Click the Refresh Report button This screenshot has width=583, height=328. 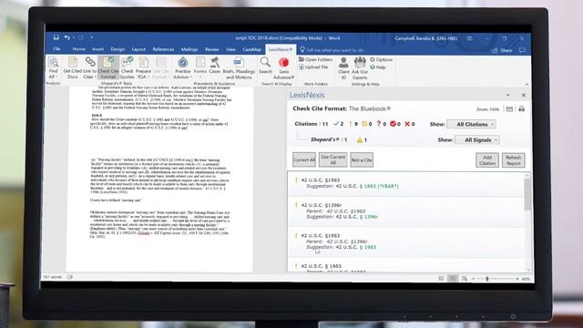pyautogui.click(x=514, y=160)
